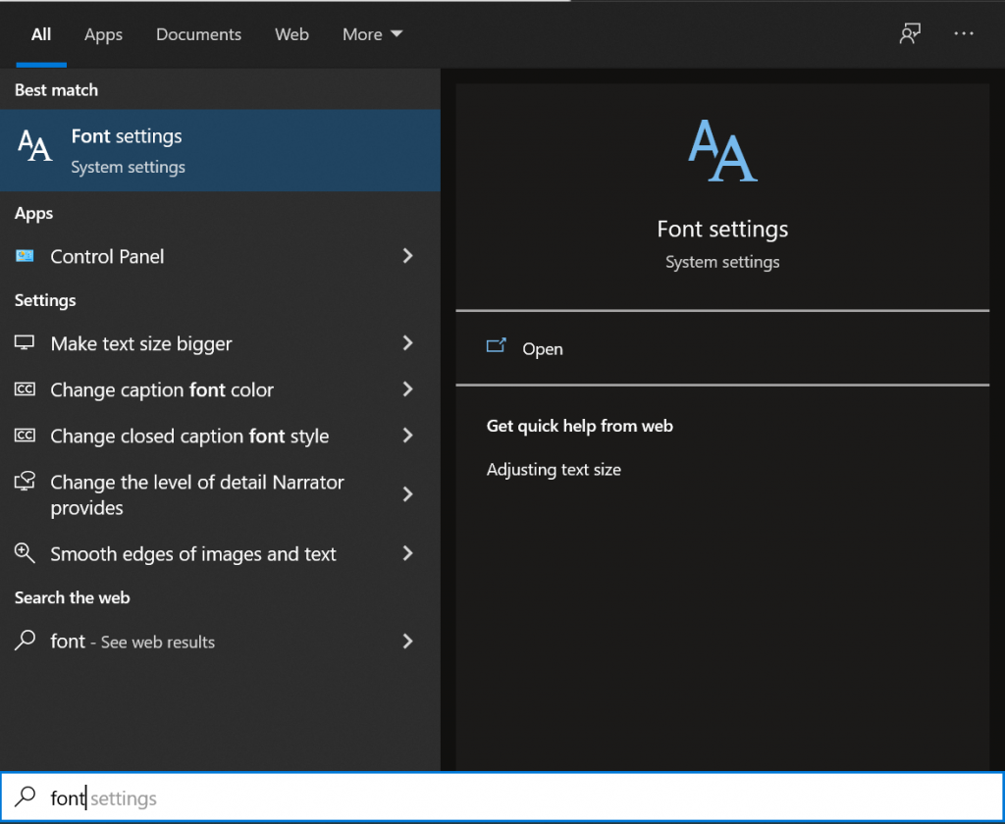Click the CC icon for caption font color

(25, 389)
